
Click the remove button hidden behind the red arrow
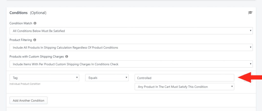(x=248, y=78)
